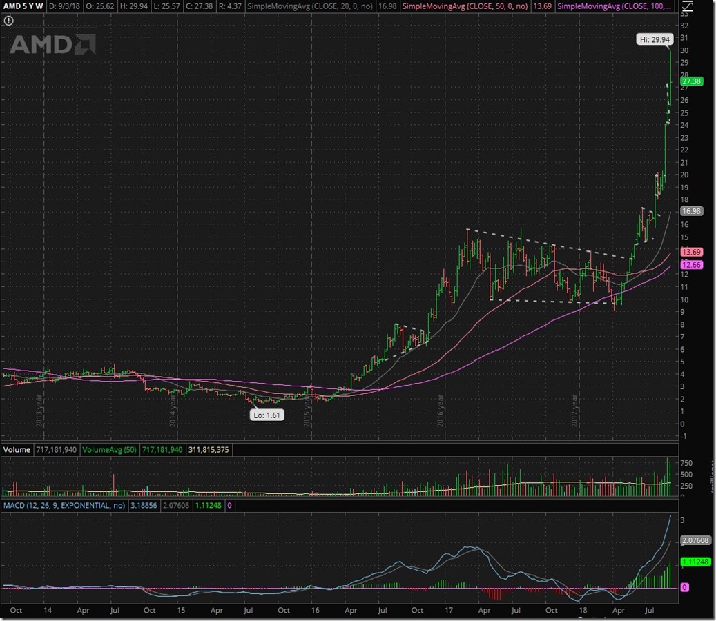Viewport: 716px width, 621px height.
Task: Click the 18 year label on time axis
Action: pos(583,611)
